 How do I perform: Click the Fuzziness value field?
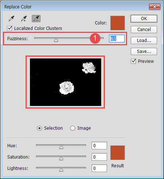117,39
